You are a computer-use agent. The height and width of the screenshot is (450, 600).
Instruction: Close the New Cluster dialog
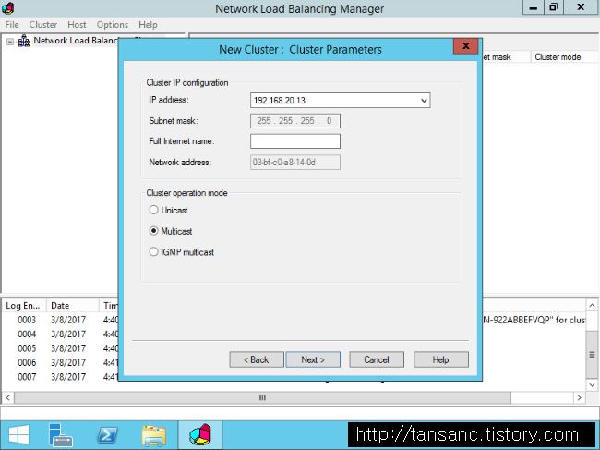[465, 46]
